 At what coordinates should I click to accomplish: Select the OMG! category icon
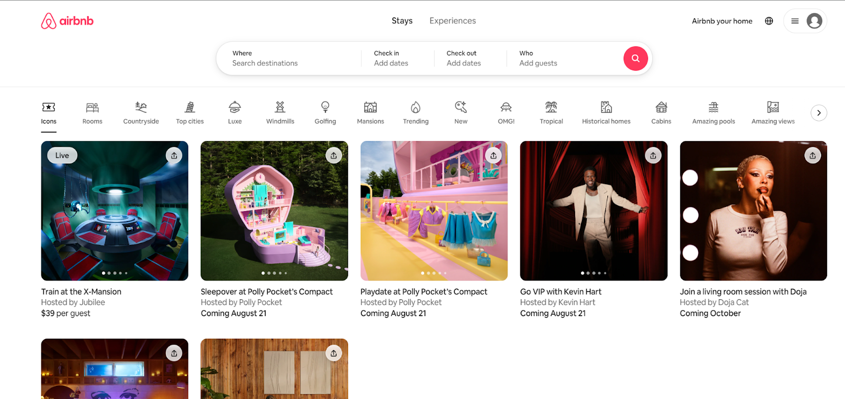506,113
